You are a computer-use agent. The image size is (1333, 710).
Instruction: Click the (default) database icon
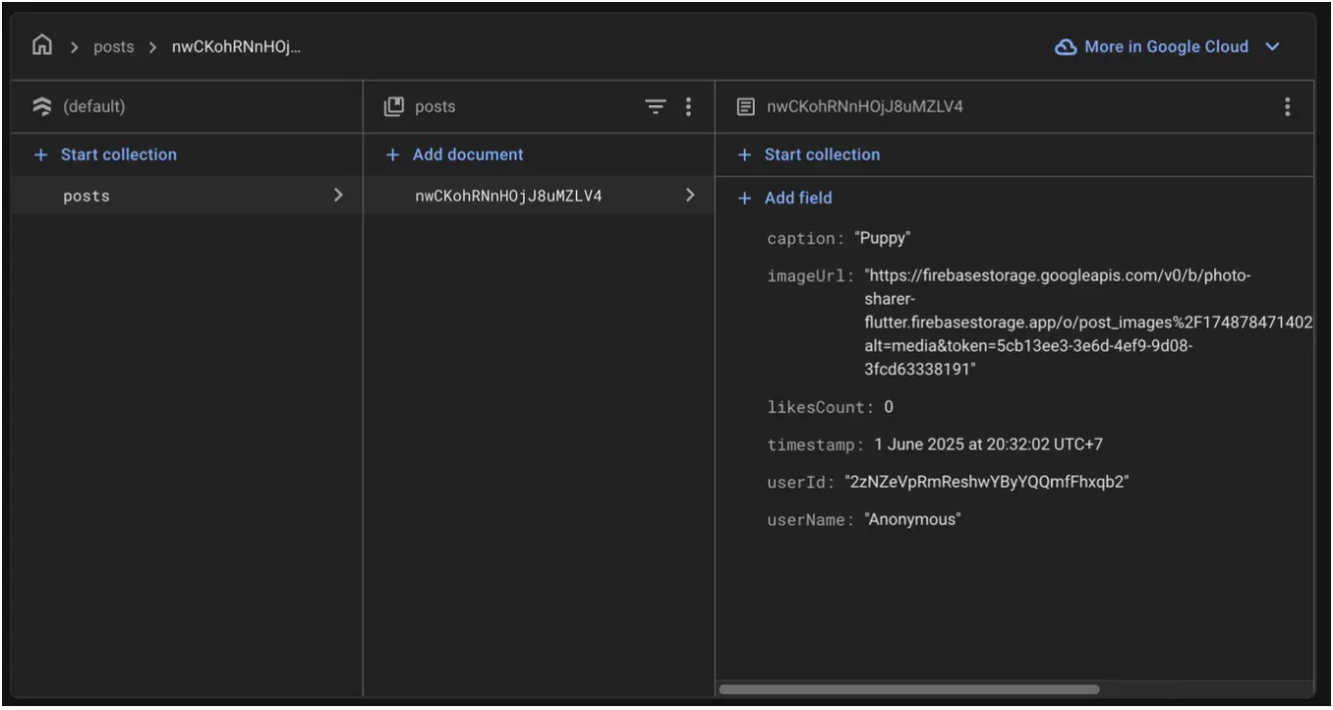point(42,106)
